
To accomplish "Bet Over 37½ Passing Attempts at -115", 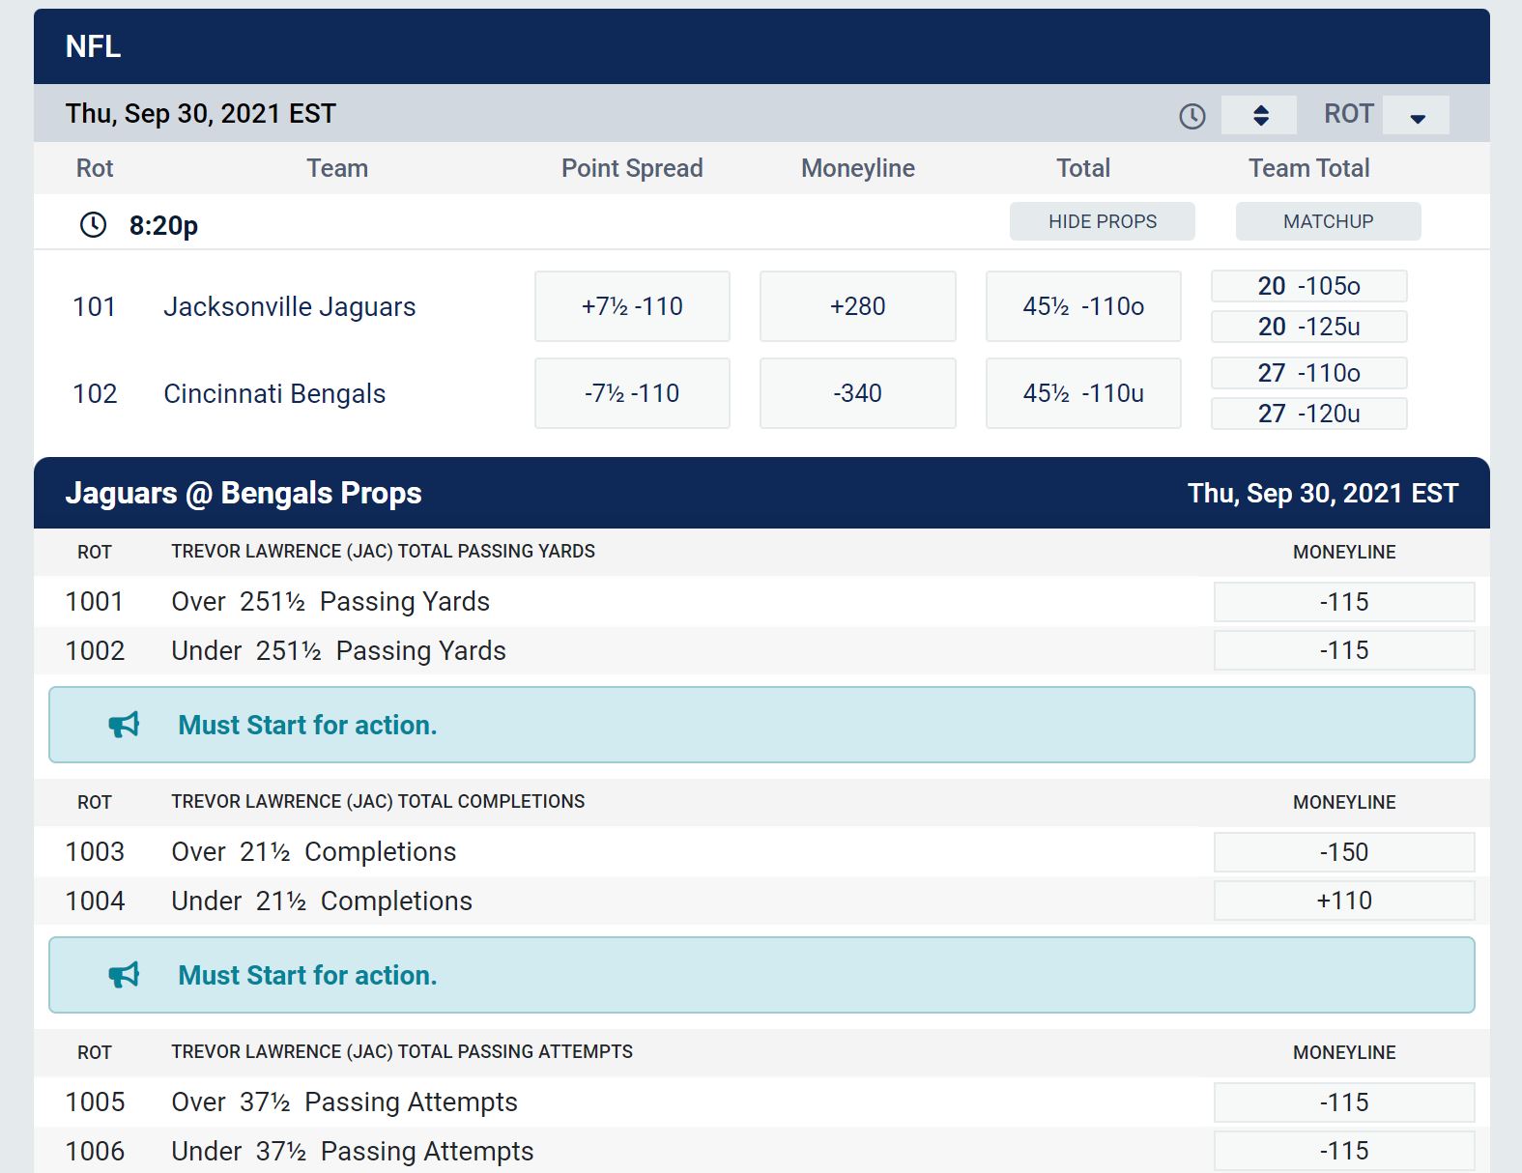I will click(x=1344, y=1102).
